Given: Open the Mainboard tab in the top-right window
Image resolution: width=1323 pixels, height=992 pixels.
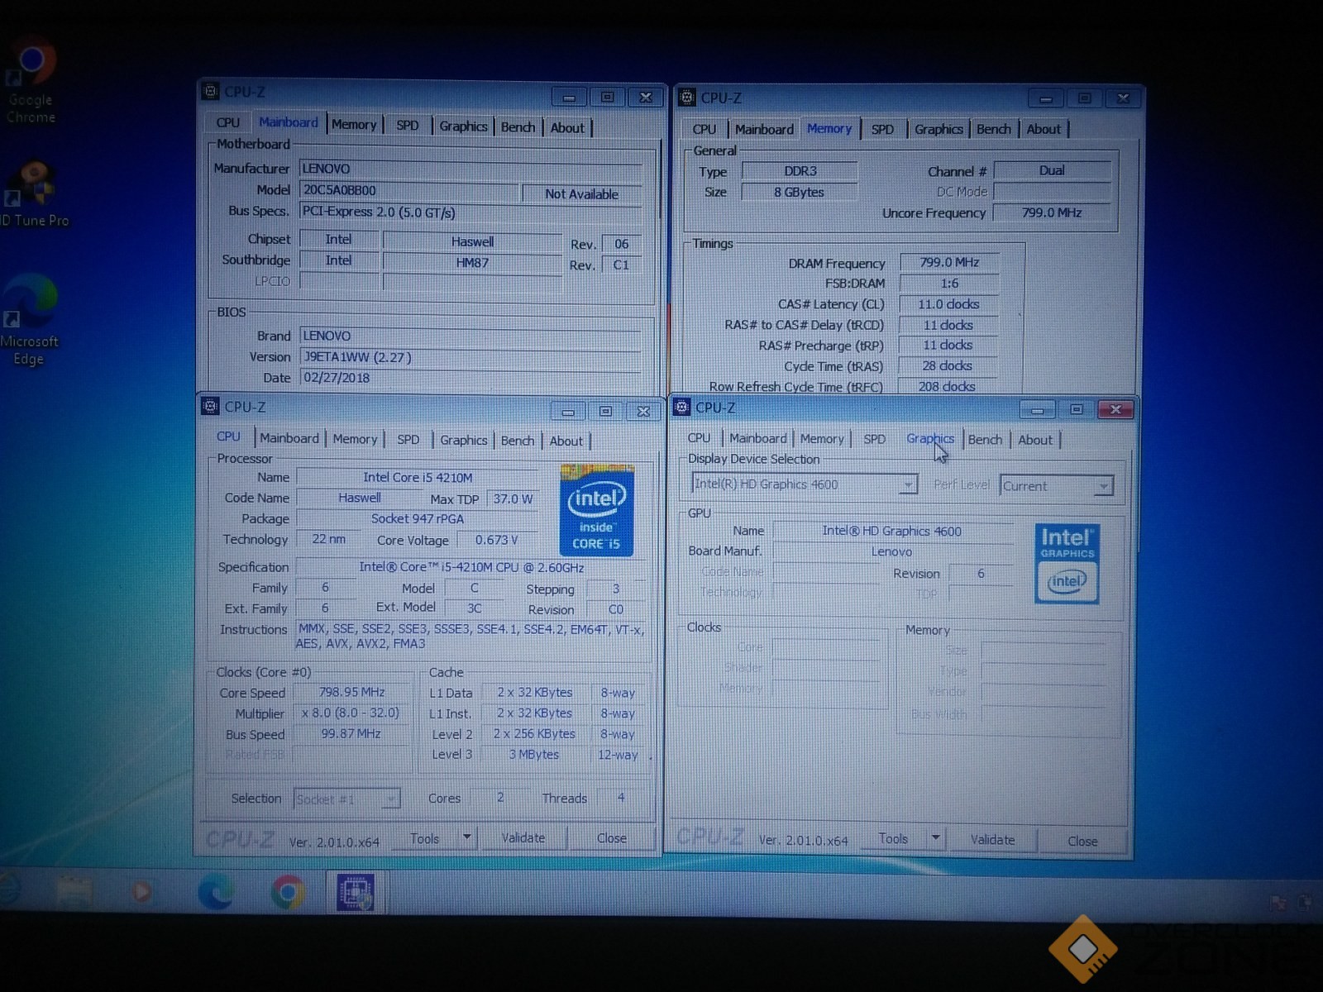Looking at the screenshot, I should tap(764, 129).
